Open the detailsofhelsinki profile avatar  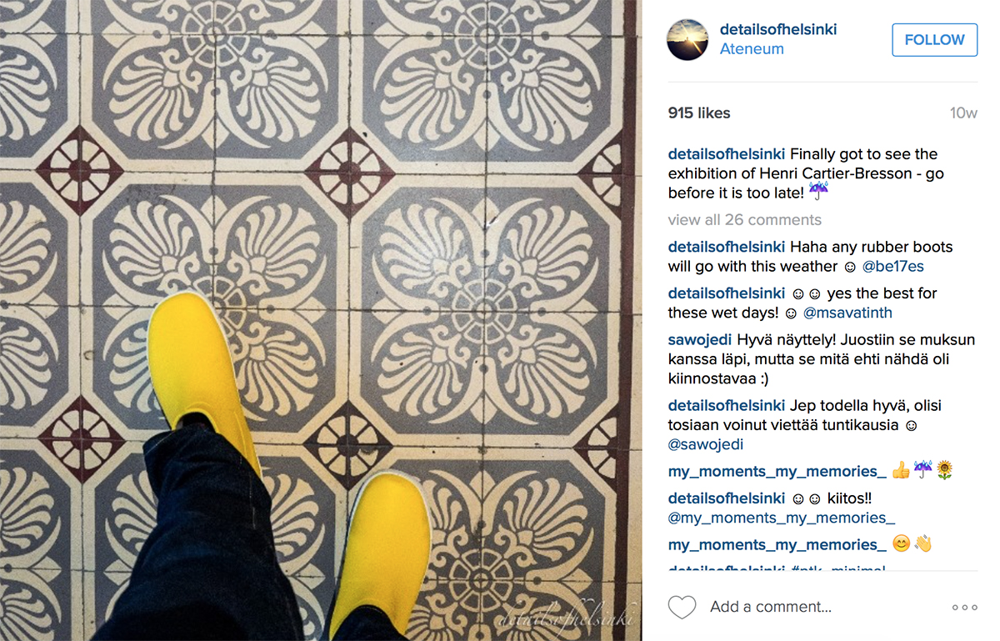[x=687, y=39]
